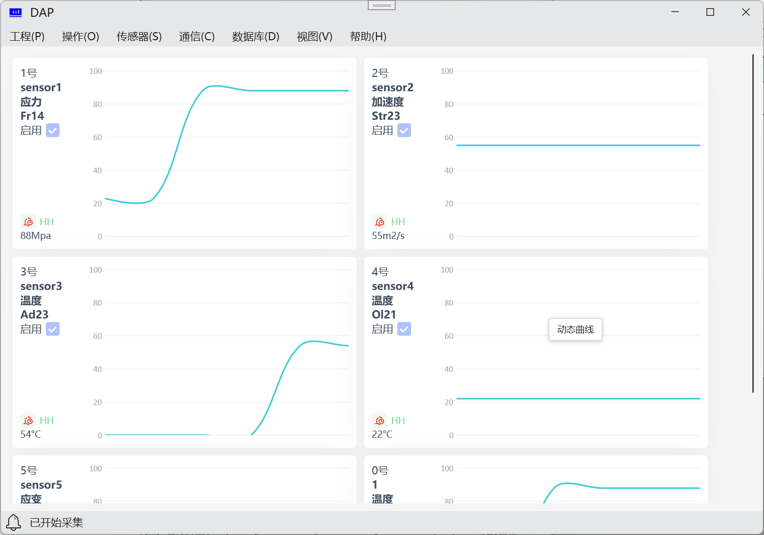Open the 通信(C) menu
This screenshot has width=764, height=535.
[197, 37]
